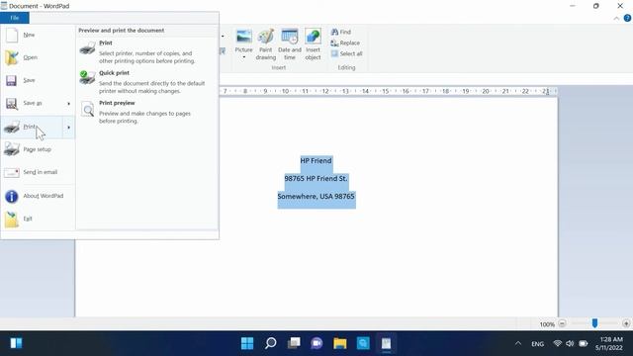Click the Quick print icon with green check
This screenshot has height=356, width=633.
(87, 77)
